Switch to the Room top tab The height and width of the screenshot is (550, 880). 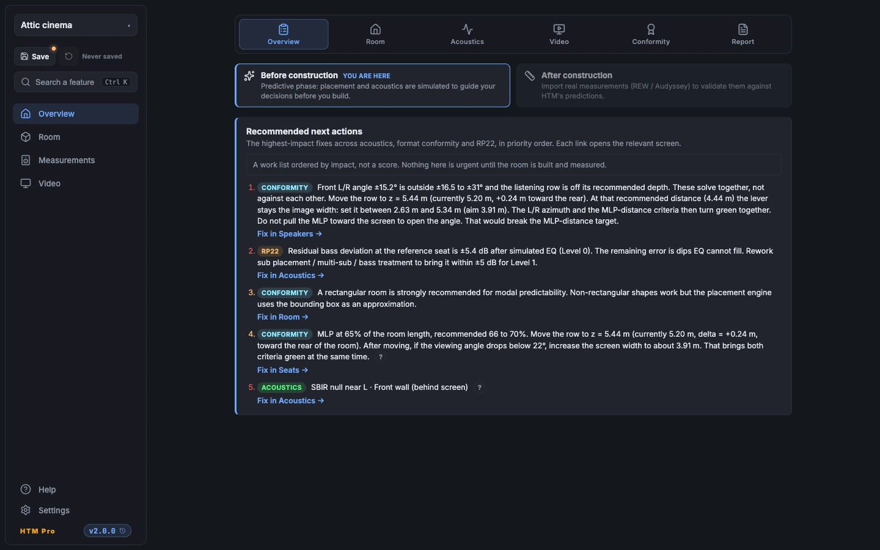375,34
